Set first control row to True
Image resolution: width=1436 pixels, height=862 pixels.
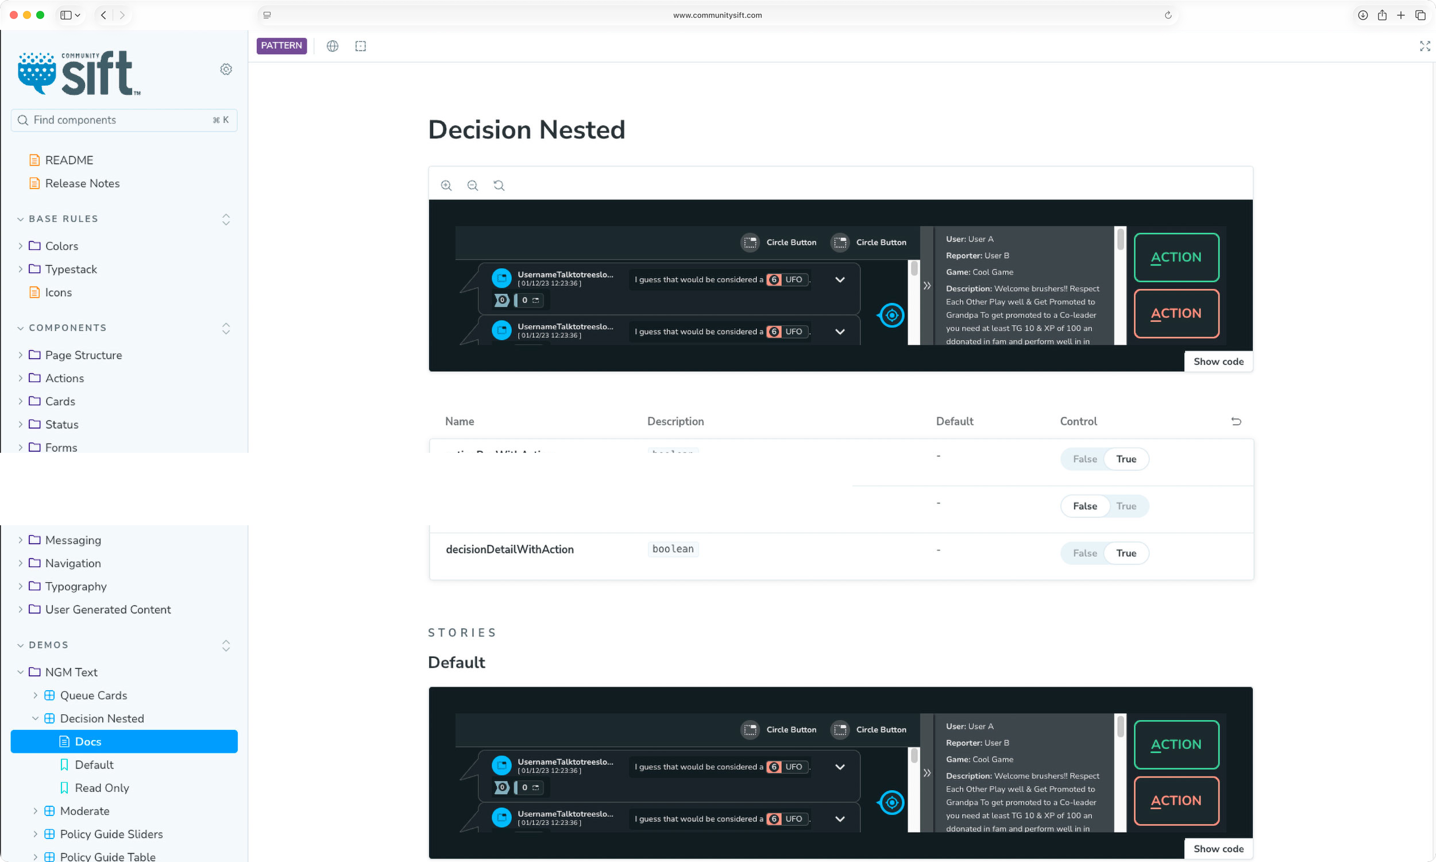pyautogui.click(x=1125, y=459)
